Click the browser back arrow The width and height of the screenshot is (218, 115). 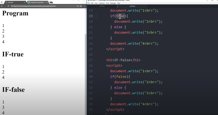point(2,6)
